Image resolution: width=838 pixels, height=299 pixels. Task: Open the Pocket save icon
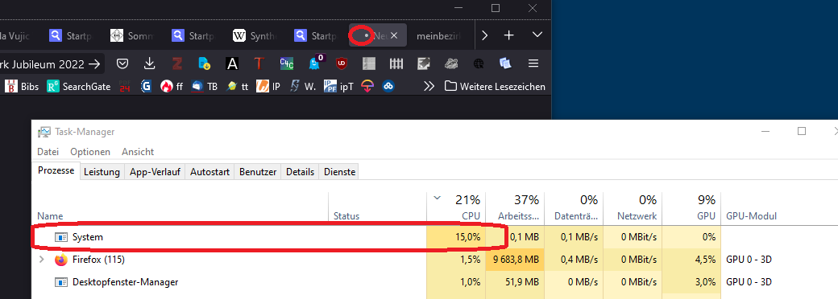pyautogui.click(x=123, y=64)
